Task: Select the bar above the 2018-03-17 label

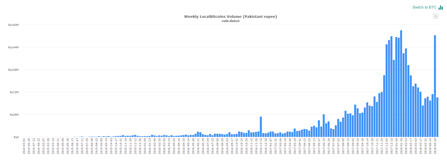Action: click(x=421, y=114)
